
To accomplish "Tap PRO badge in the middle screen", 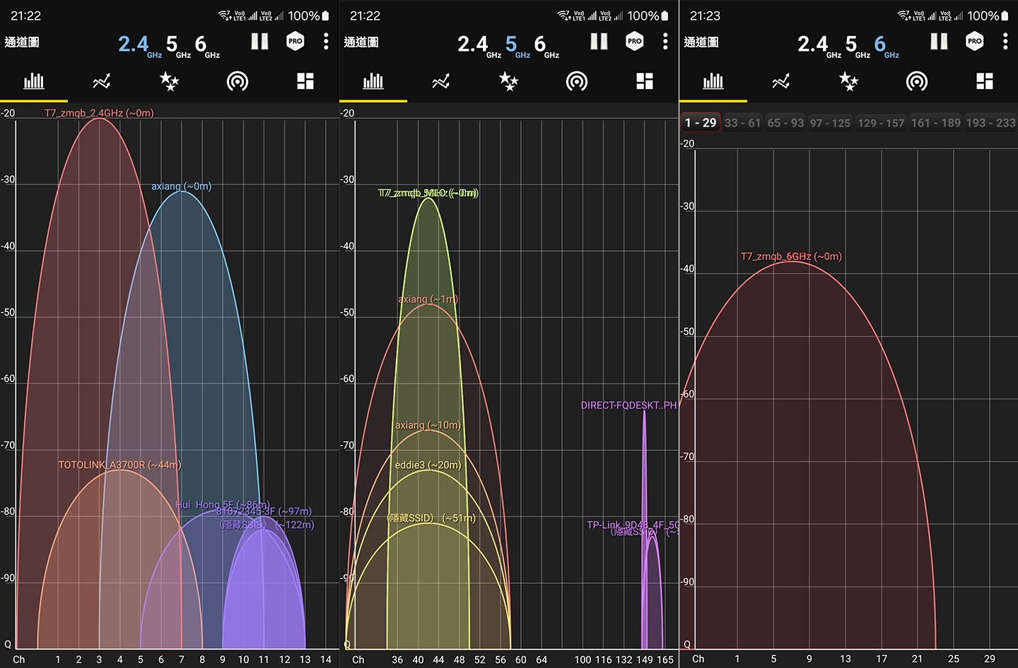I will pyautogui.click(x=635, y=42).
